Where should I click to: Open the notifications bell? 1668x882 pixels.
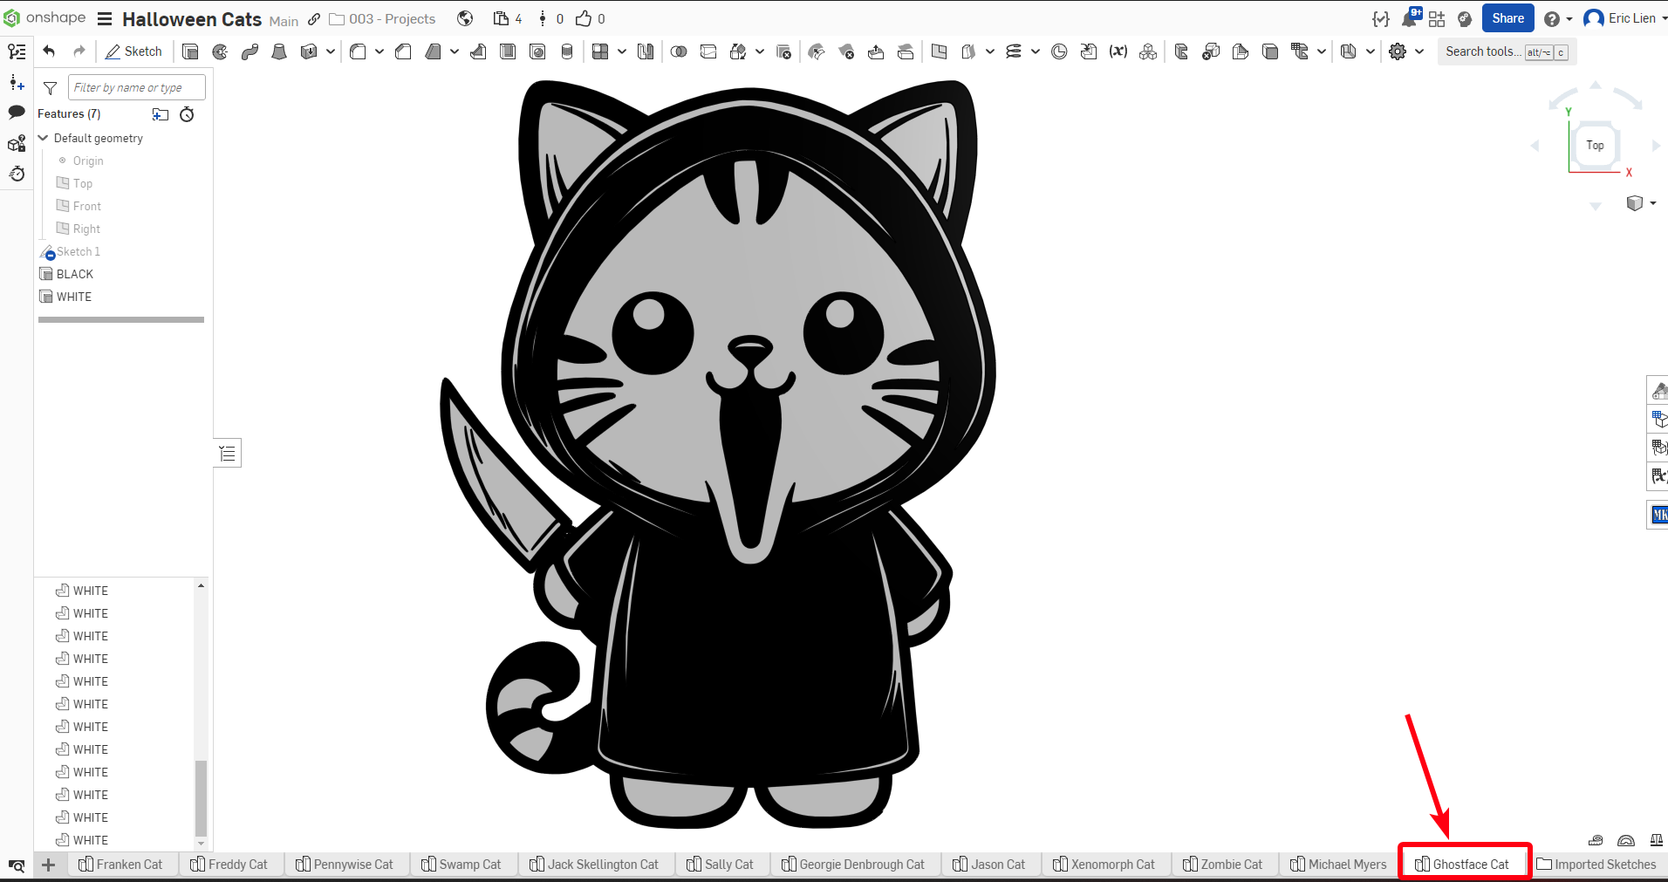1409,18
